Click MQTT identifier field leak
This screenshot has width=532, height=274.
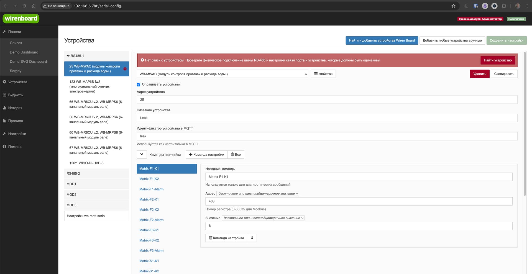[327, 136]
